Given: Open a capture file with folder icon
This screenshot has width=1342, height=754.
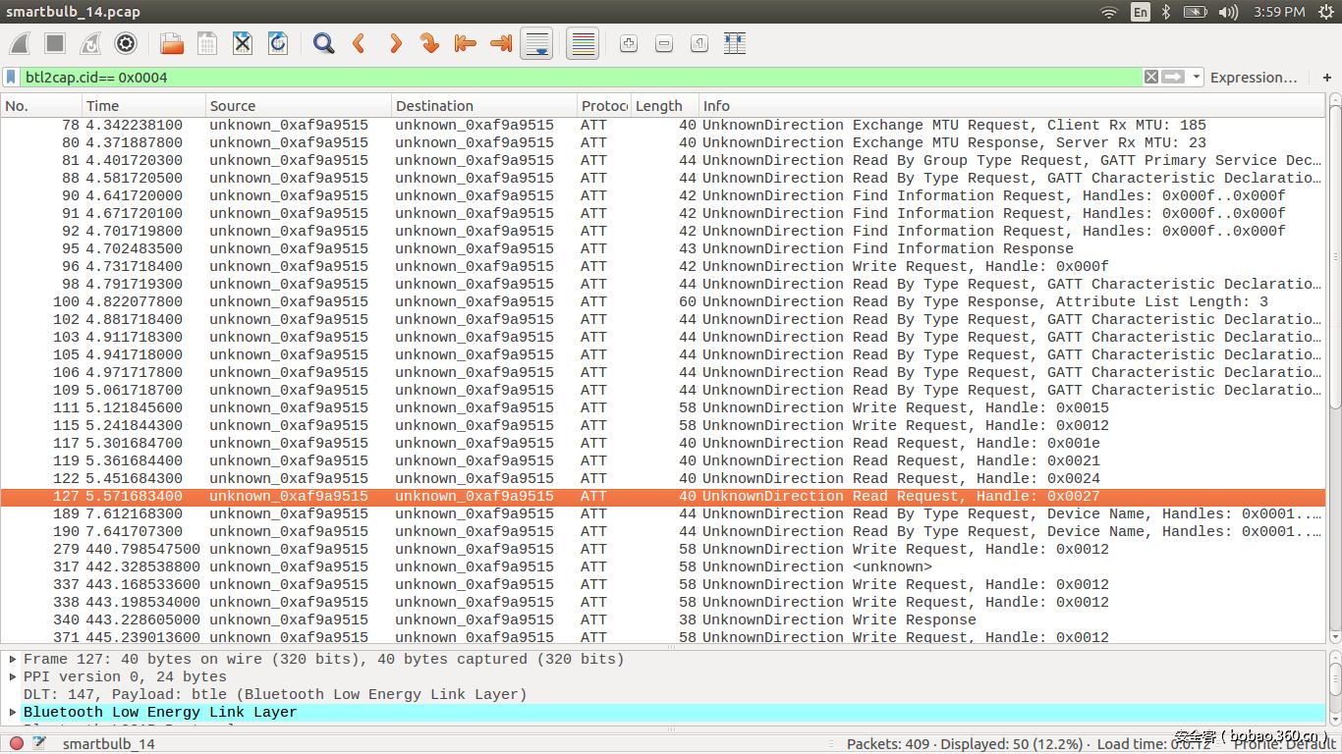Looking at the screenshot, I should 172,43.
